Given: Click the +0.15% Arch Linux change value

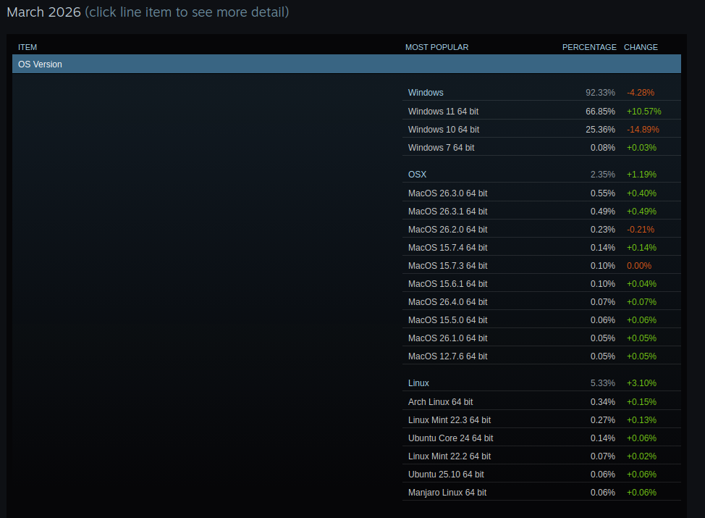Looking at the screenshot, I should tap(641, 401).
